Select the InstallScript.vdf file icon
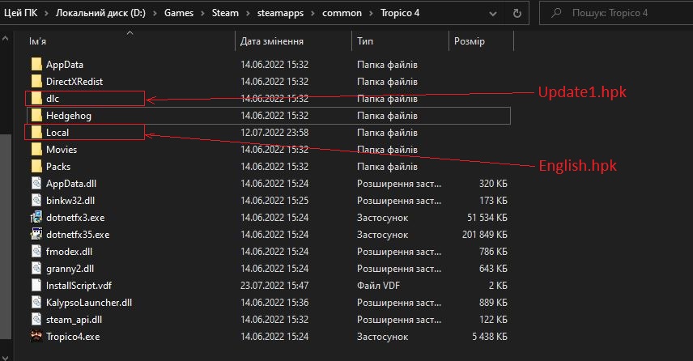This screenshot has width=693, height=361. 36,286
